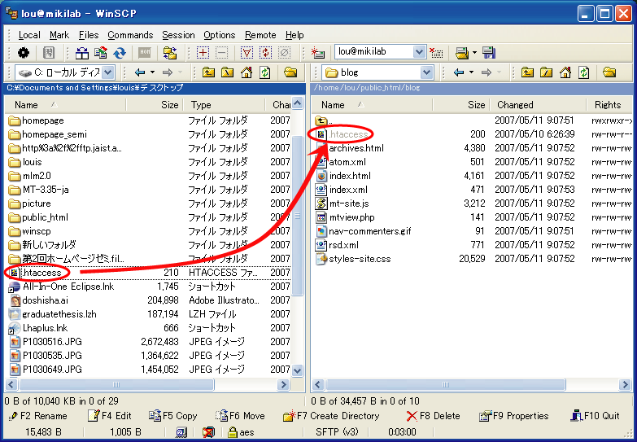Click the Select Files plus icon
The width and height of the screenshot is (637, 442).
click(203, 52)
